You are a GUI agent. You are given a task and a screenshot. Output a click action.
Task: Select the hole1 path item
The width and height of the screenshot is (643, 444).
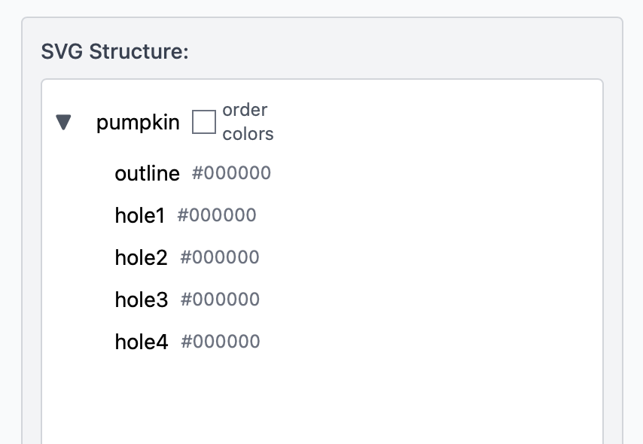[139, 216]
